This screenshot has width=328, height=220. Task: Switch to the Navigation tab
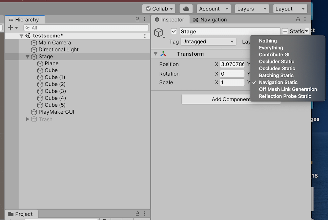210,20
